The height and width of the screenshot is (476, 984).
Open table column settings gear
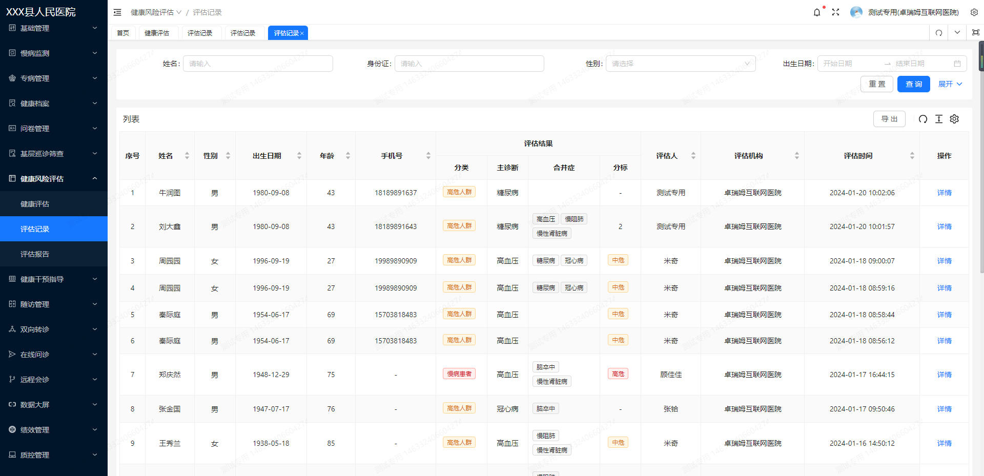(x=954, y=119)
